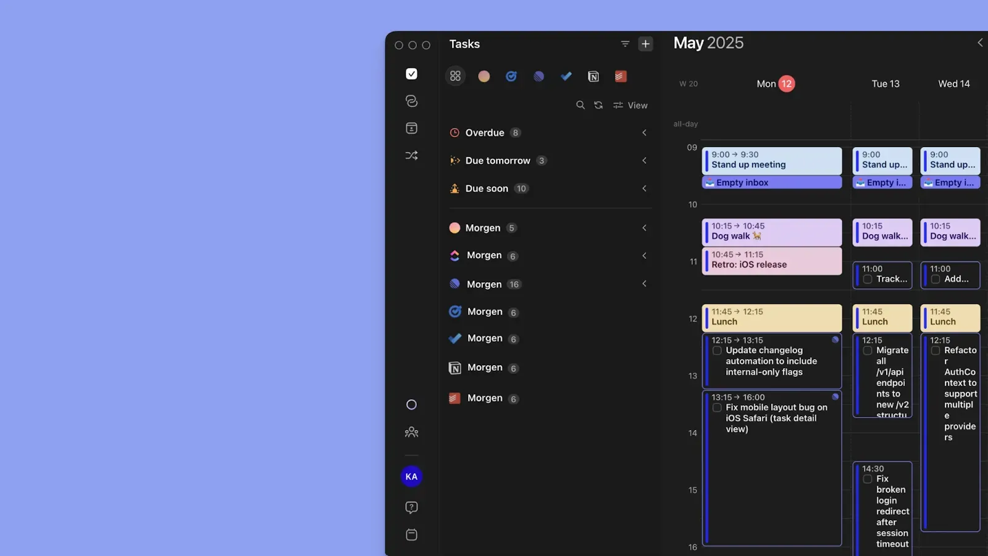The image size is (988, 556).
Task: Open the help question-mark icon
Action: pos(411,507)
